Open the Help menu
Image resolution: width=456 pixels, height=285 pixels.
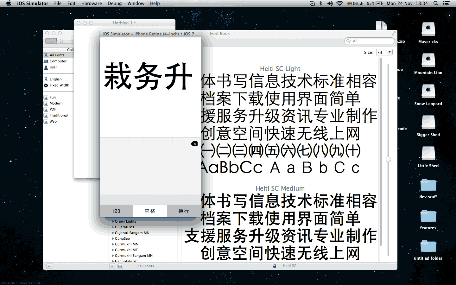click(x=155, y=3)
